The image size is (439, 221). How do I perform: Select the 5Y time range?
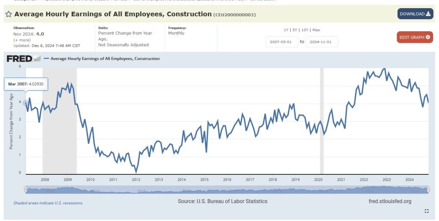[x=294, y=30]
